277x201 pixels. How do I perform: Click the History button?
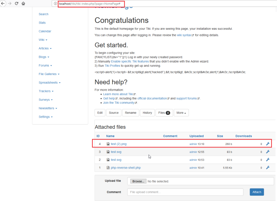tap(147, 113)
